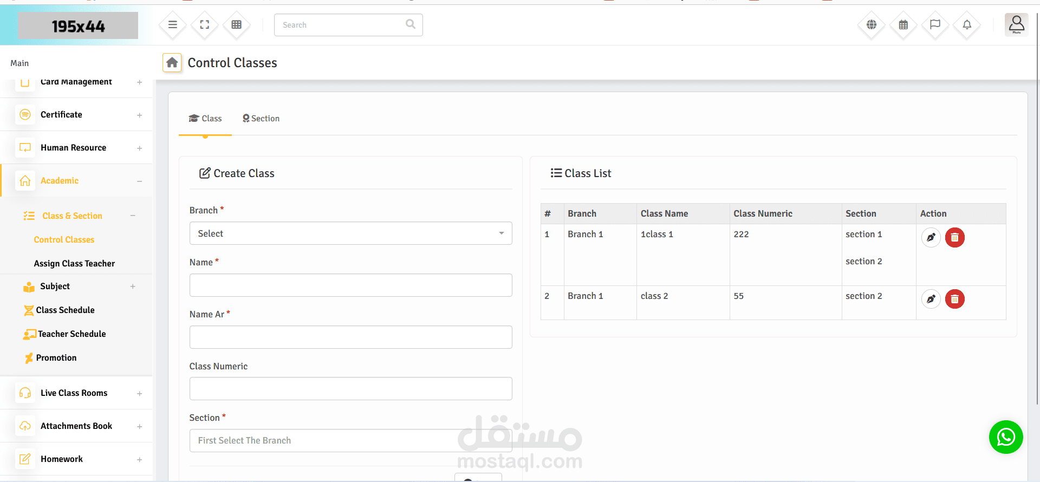Click the Class Name column header
Screen dimensions: 1040x482
click(x=664, y=214)
